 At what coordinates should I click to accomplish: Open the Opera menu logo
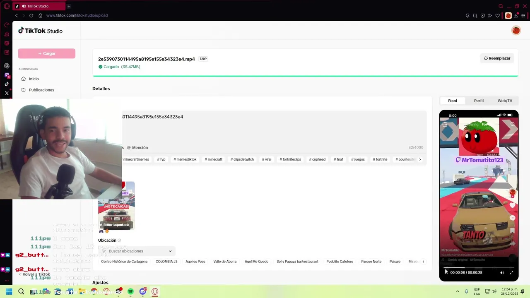click(7, 6)
